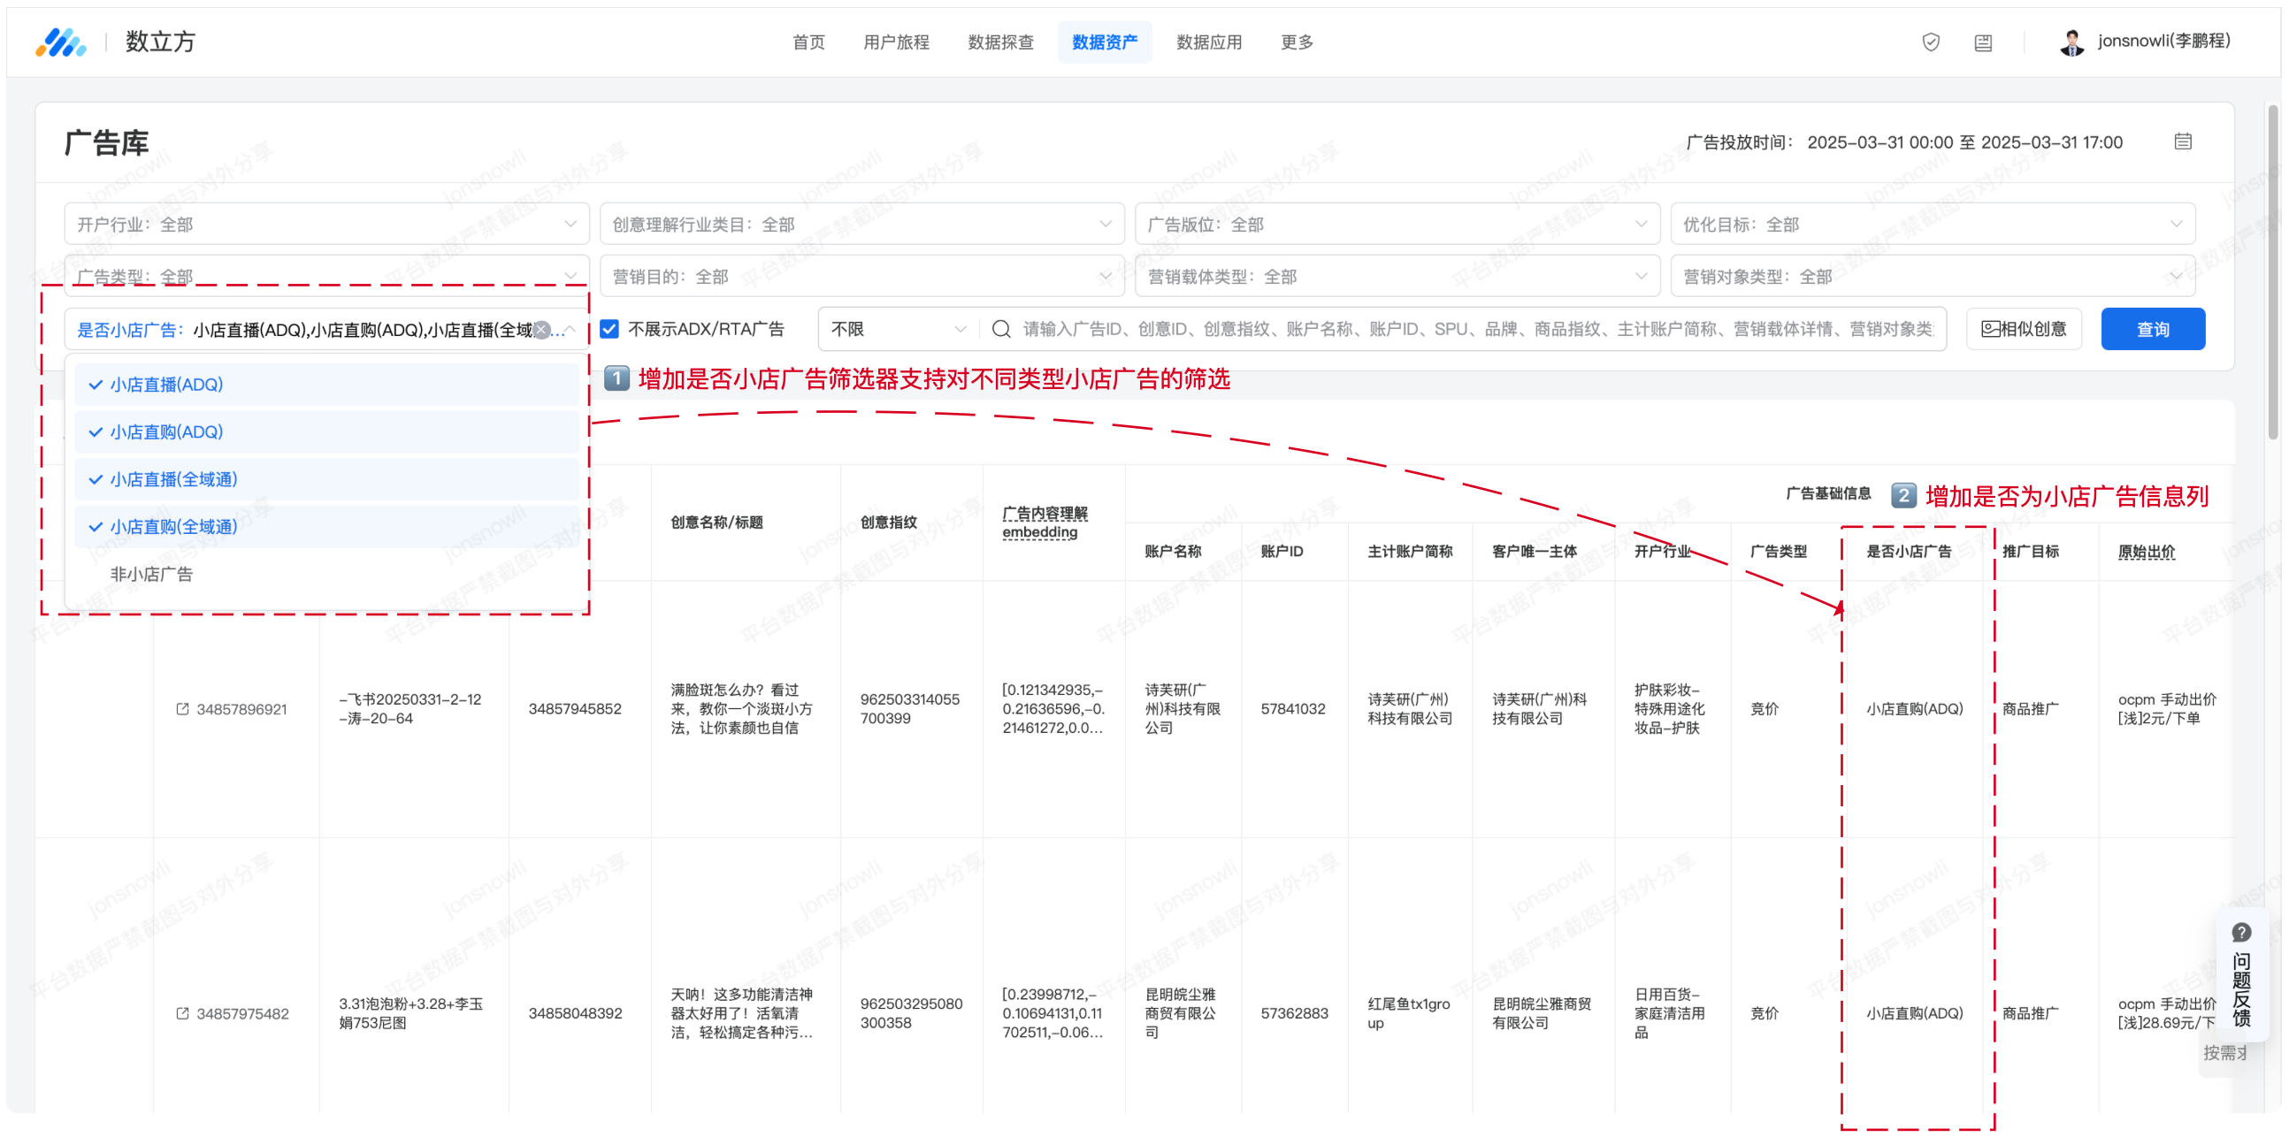Click the search magnifier icon
Screen dimensions: 2289x1137
point(1000,330)
